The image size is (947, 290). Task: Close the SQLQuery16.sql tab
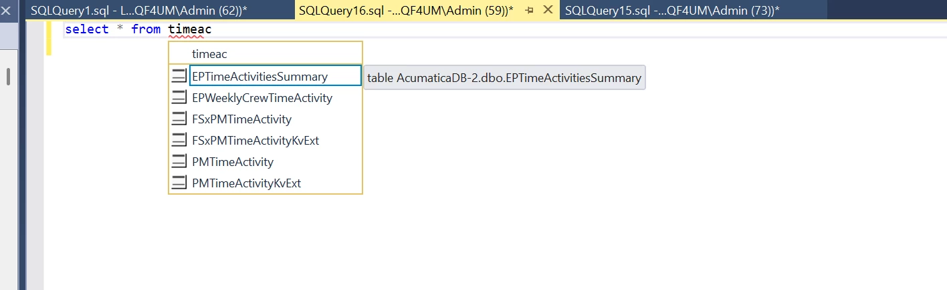point(548,10)
